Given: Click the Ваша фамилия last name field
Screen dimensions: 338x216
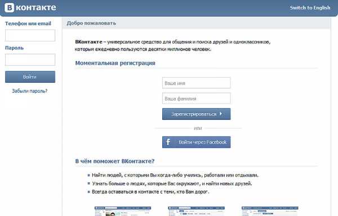Looking at the screenshot, I should 197,98.
